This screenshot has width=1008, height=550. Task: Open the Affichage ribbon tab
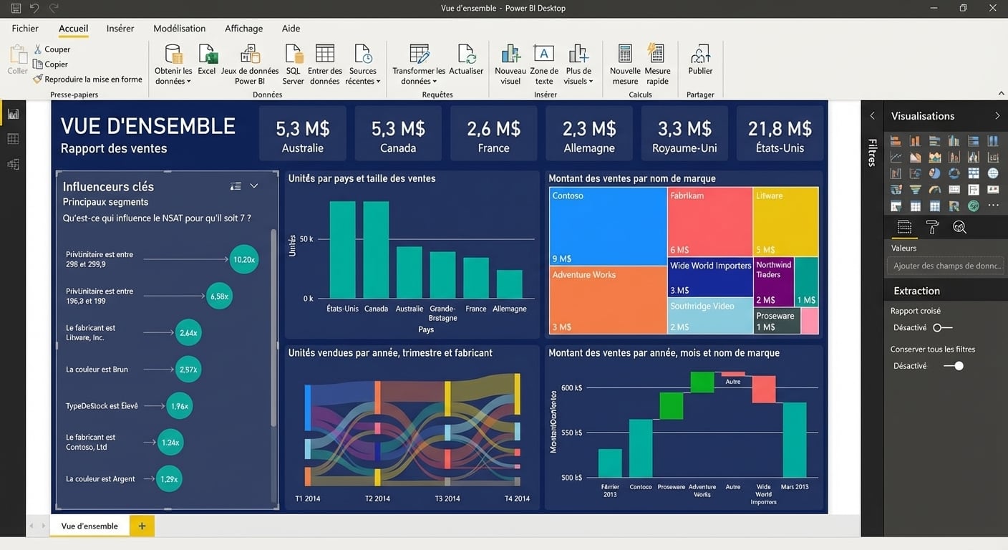(x=244, y=29)
